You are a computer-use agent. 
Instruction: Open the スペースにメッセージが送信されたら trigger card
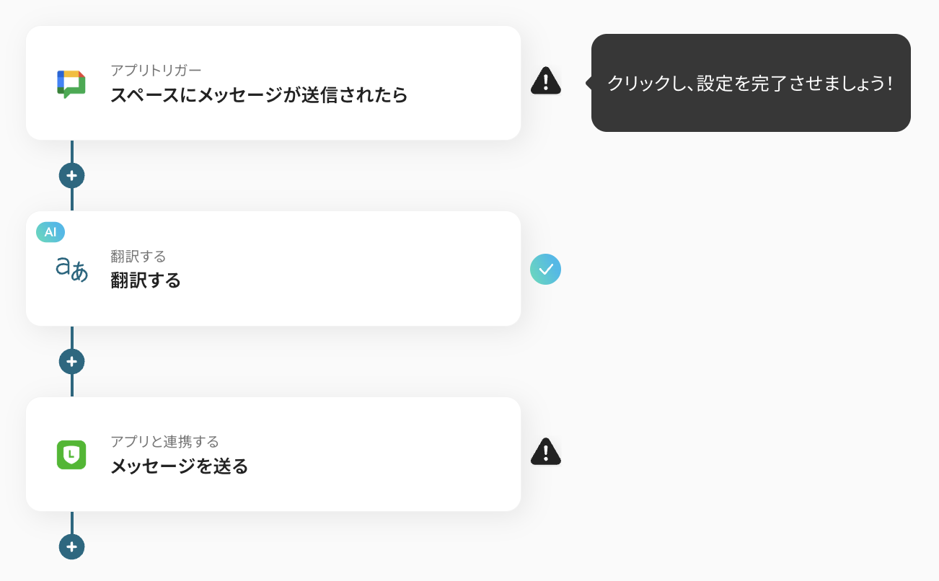pyautogui.click(x=273, y=82)
